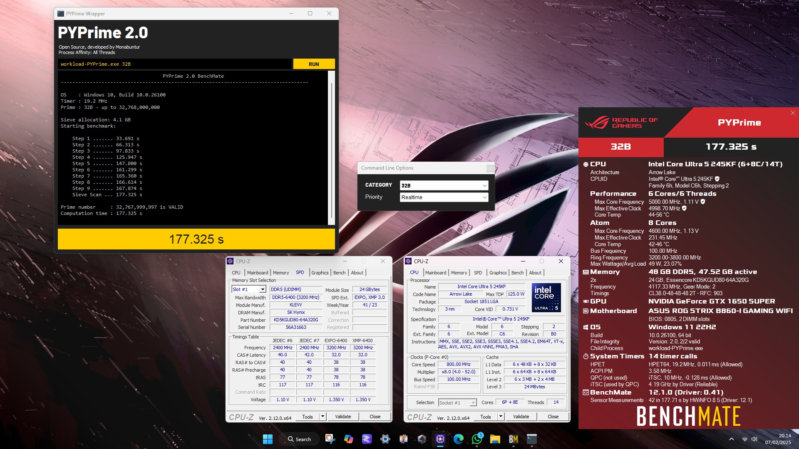Click 'Prime number : 32,767,999,997 is VALID' line
This screenshot has width=799, height=449.
click(122, 207)
